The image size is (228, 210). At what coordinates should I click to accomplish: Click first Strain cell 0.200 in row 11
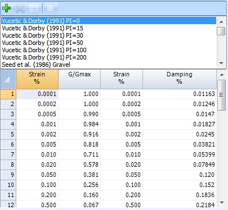coord(37,195)
